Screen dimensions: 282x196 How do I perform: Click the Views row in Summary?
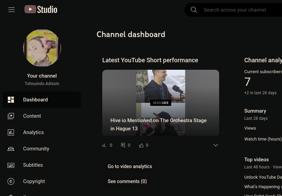coord(263,128)
